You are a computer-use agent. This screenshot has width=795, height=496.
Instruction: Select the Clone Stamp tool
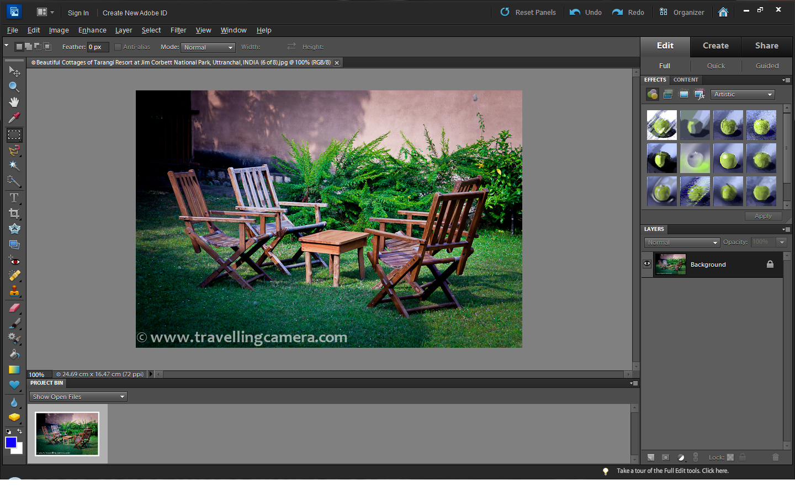pos(14,291)
